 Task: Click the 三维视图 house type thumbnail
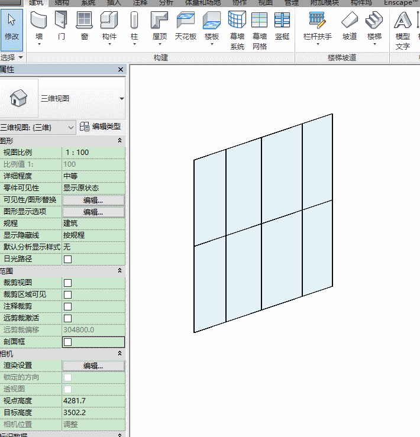click(19, 98)
